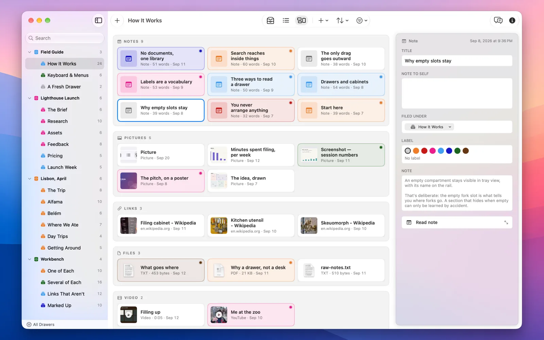Open the comments speech bubble icon

[x=498, y=20]
